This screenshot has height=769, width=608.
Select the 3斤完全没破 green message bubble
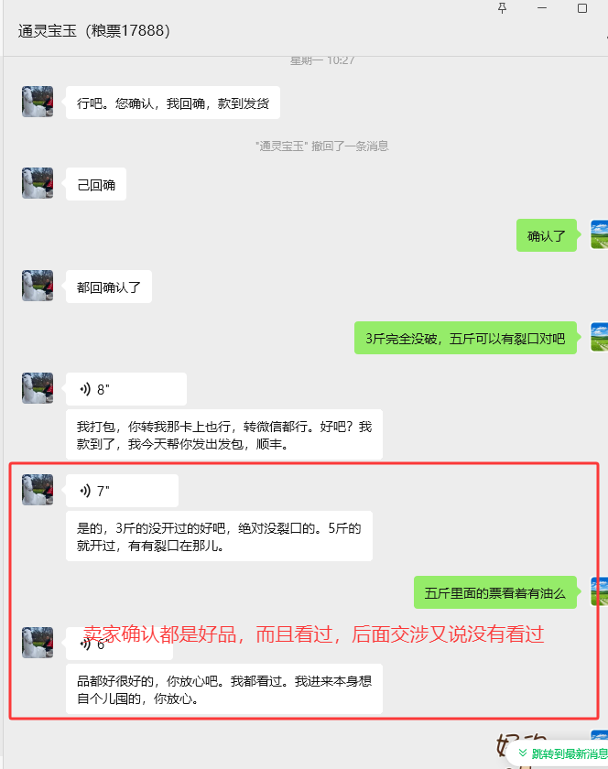465,338
